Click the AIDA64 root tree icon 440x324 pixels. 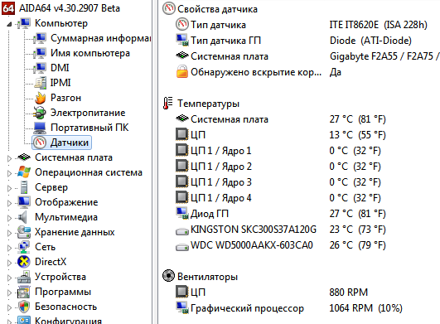[8, 8]
